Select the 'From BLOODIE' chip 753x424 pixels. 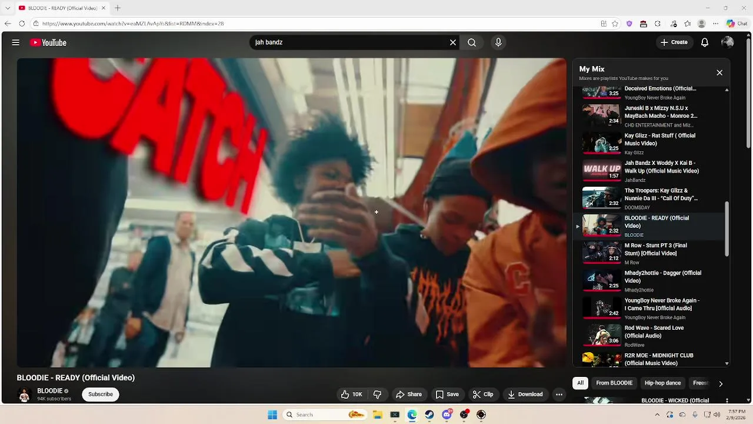614,383
